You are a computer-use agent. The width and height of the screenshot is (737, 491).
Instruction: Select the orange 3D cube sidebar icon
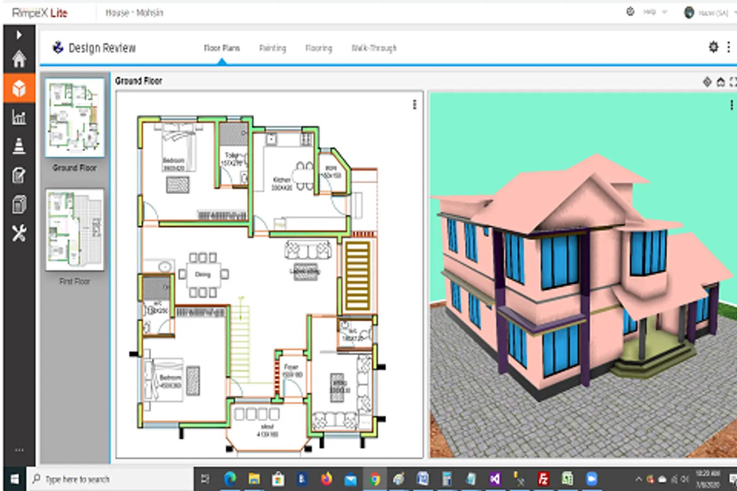(x=19, y=88)
